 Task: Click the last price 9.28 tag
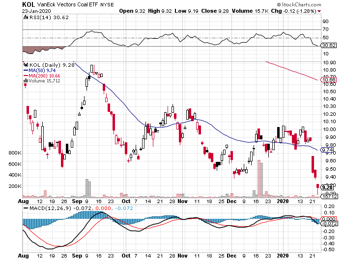327,187
